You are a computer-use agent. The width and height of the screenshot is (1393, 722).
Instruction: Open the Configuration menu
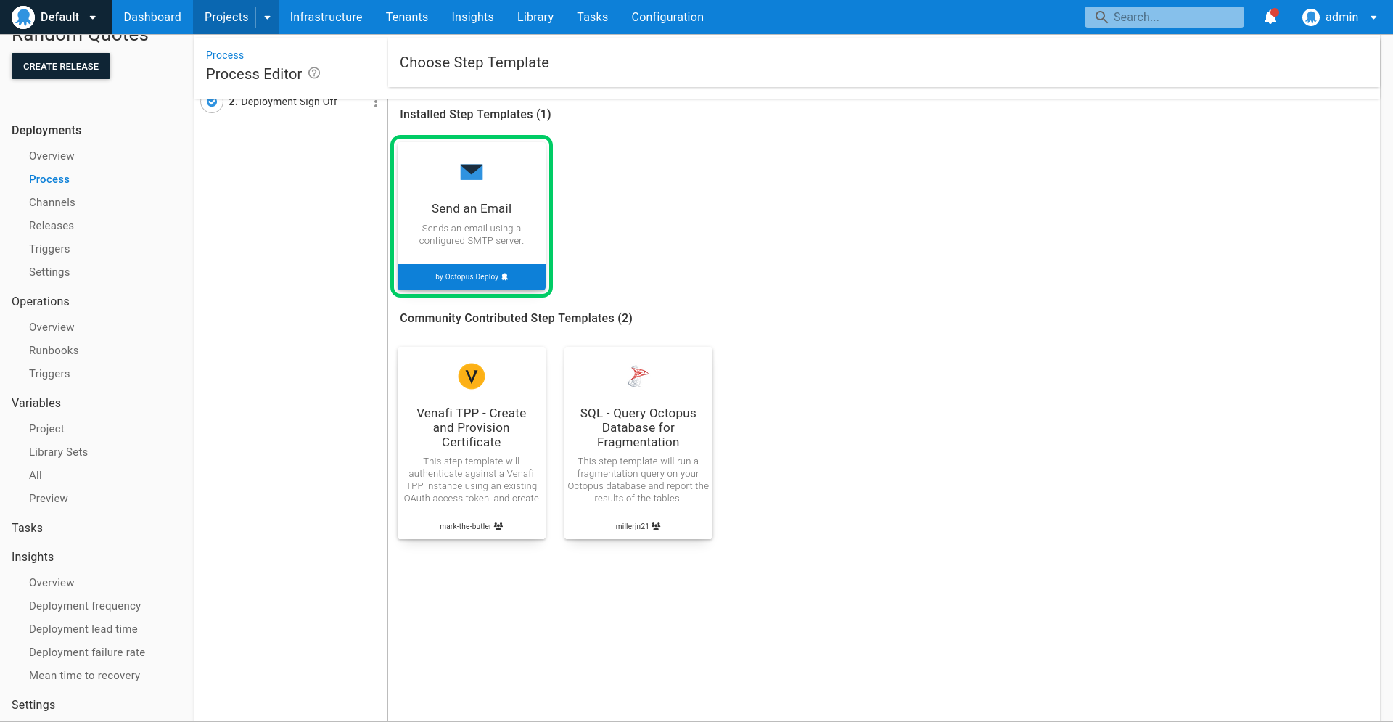pyautogui.click(x=667, y=17)
